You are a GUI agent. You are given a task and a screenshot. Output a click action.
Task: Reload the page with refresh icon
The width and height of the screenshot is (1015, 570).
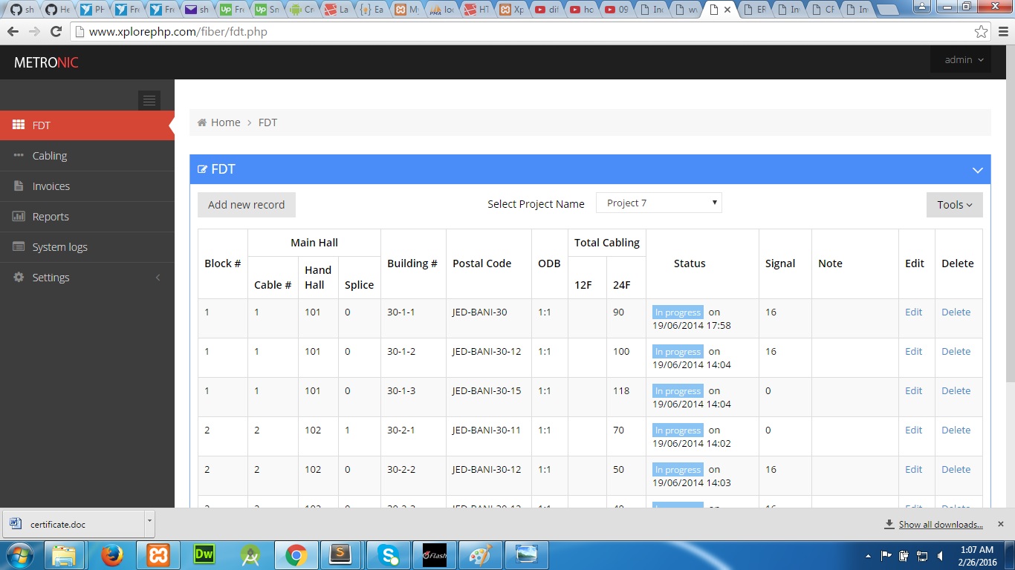56,32
